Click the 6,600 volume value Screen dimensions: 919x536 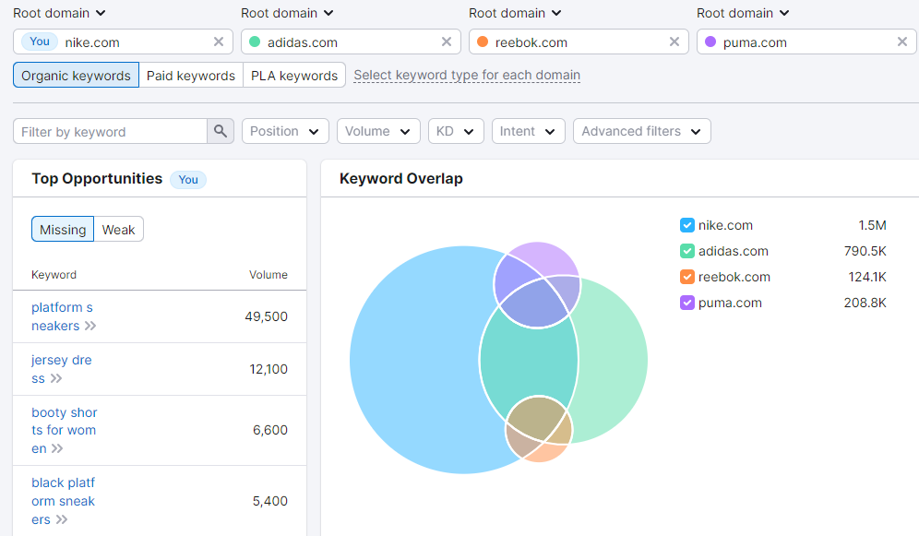pyautogui.click(x=270, y=430)
